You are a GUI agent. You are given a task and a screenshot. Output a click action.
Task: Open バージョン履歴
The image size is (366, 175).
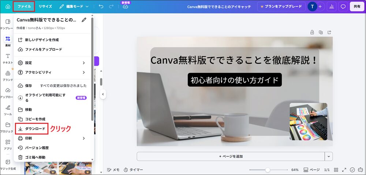[x=52, y=148]
